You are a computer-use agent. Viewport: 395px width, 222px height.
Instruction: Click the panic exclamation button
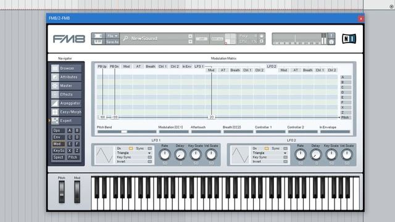click(331, 36)
